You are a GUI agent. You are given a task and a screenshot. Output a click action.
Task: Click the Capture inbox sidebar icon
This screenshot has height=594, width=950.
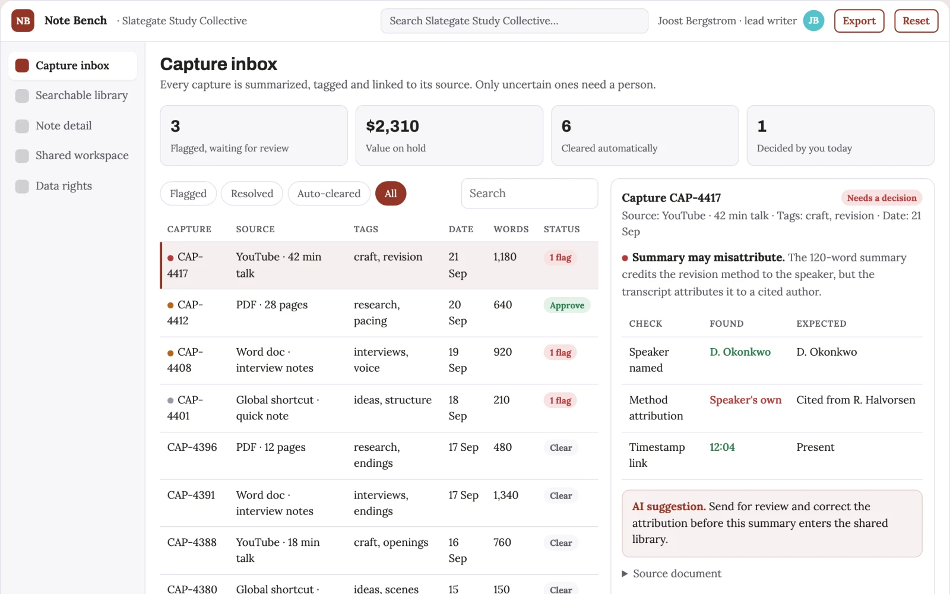(x=22, y=65)
